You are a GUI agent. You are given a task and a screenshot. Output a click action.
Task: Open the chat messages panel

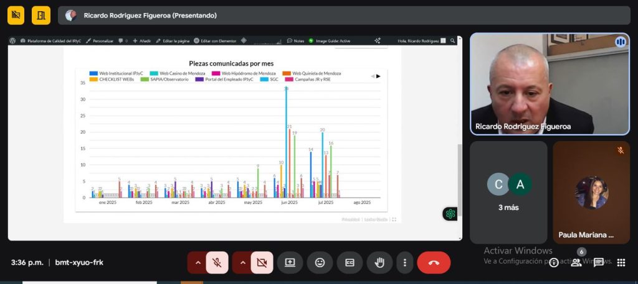[599, 262]
